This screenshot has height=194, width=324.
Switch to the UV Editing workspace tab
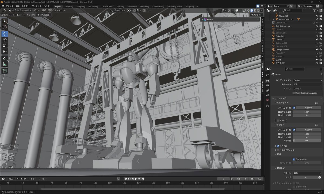click(x=93, y=6)
